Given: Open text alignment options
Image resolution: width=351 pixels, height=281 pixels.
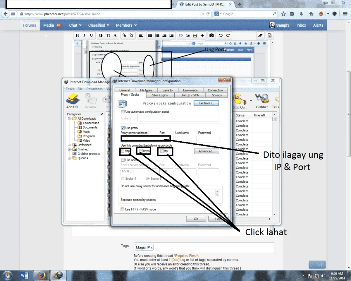Looking at the screenshot, I should [141, 35].
